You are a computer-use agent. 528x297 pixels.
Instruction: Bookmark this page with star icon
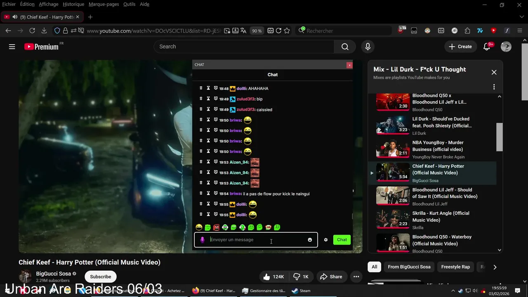(287, 31)
